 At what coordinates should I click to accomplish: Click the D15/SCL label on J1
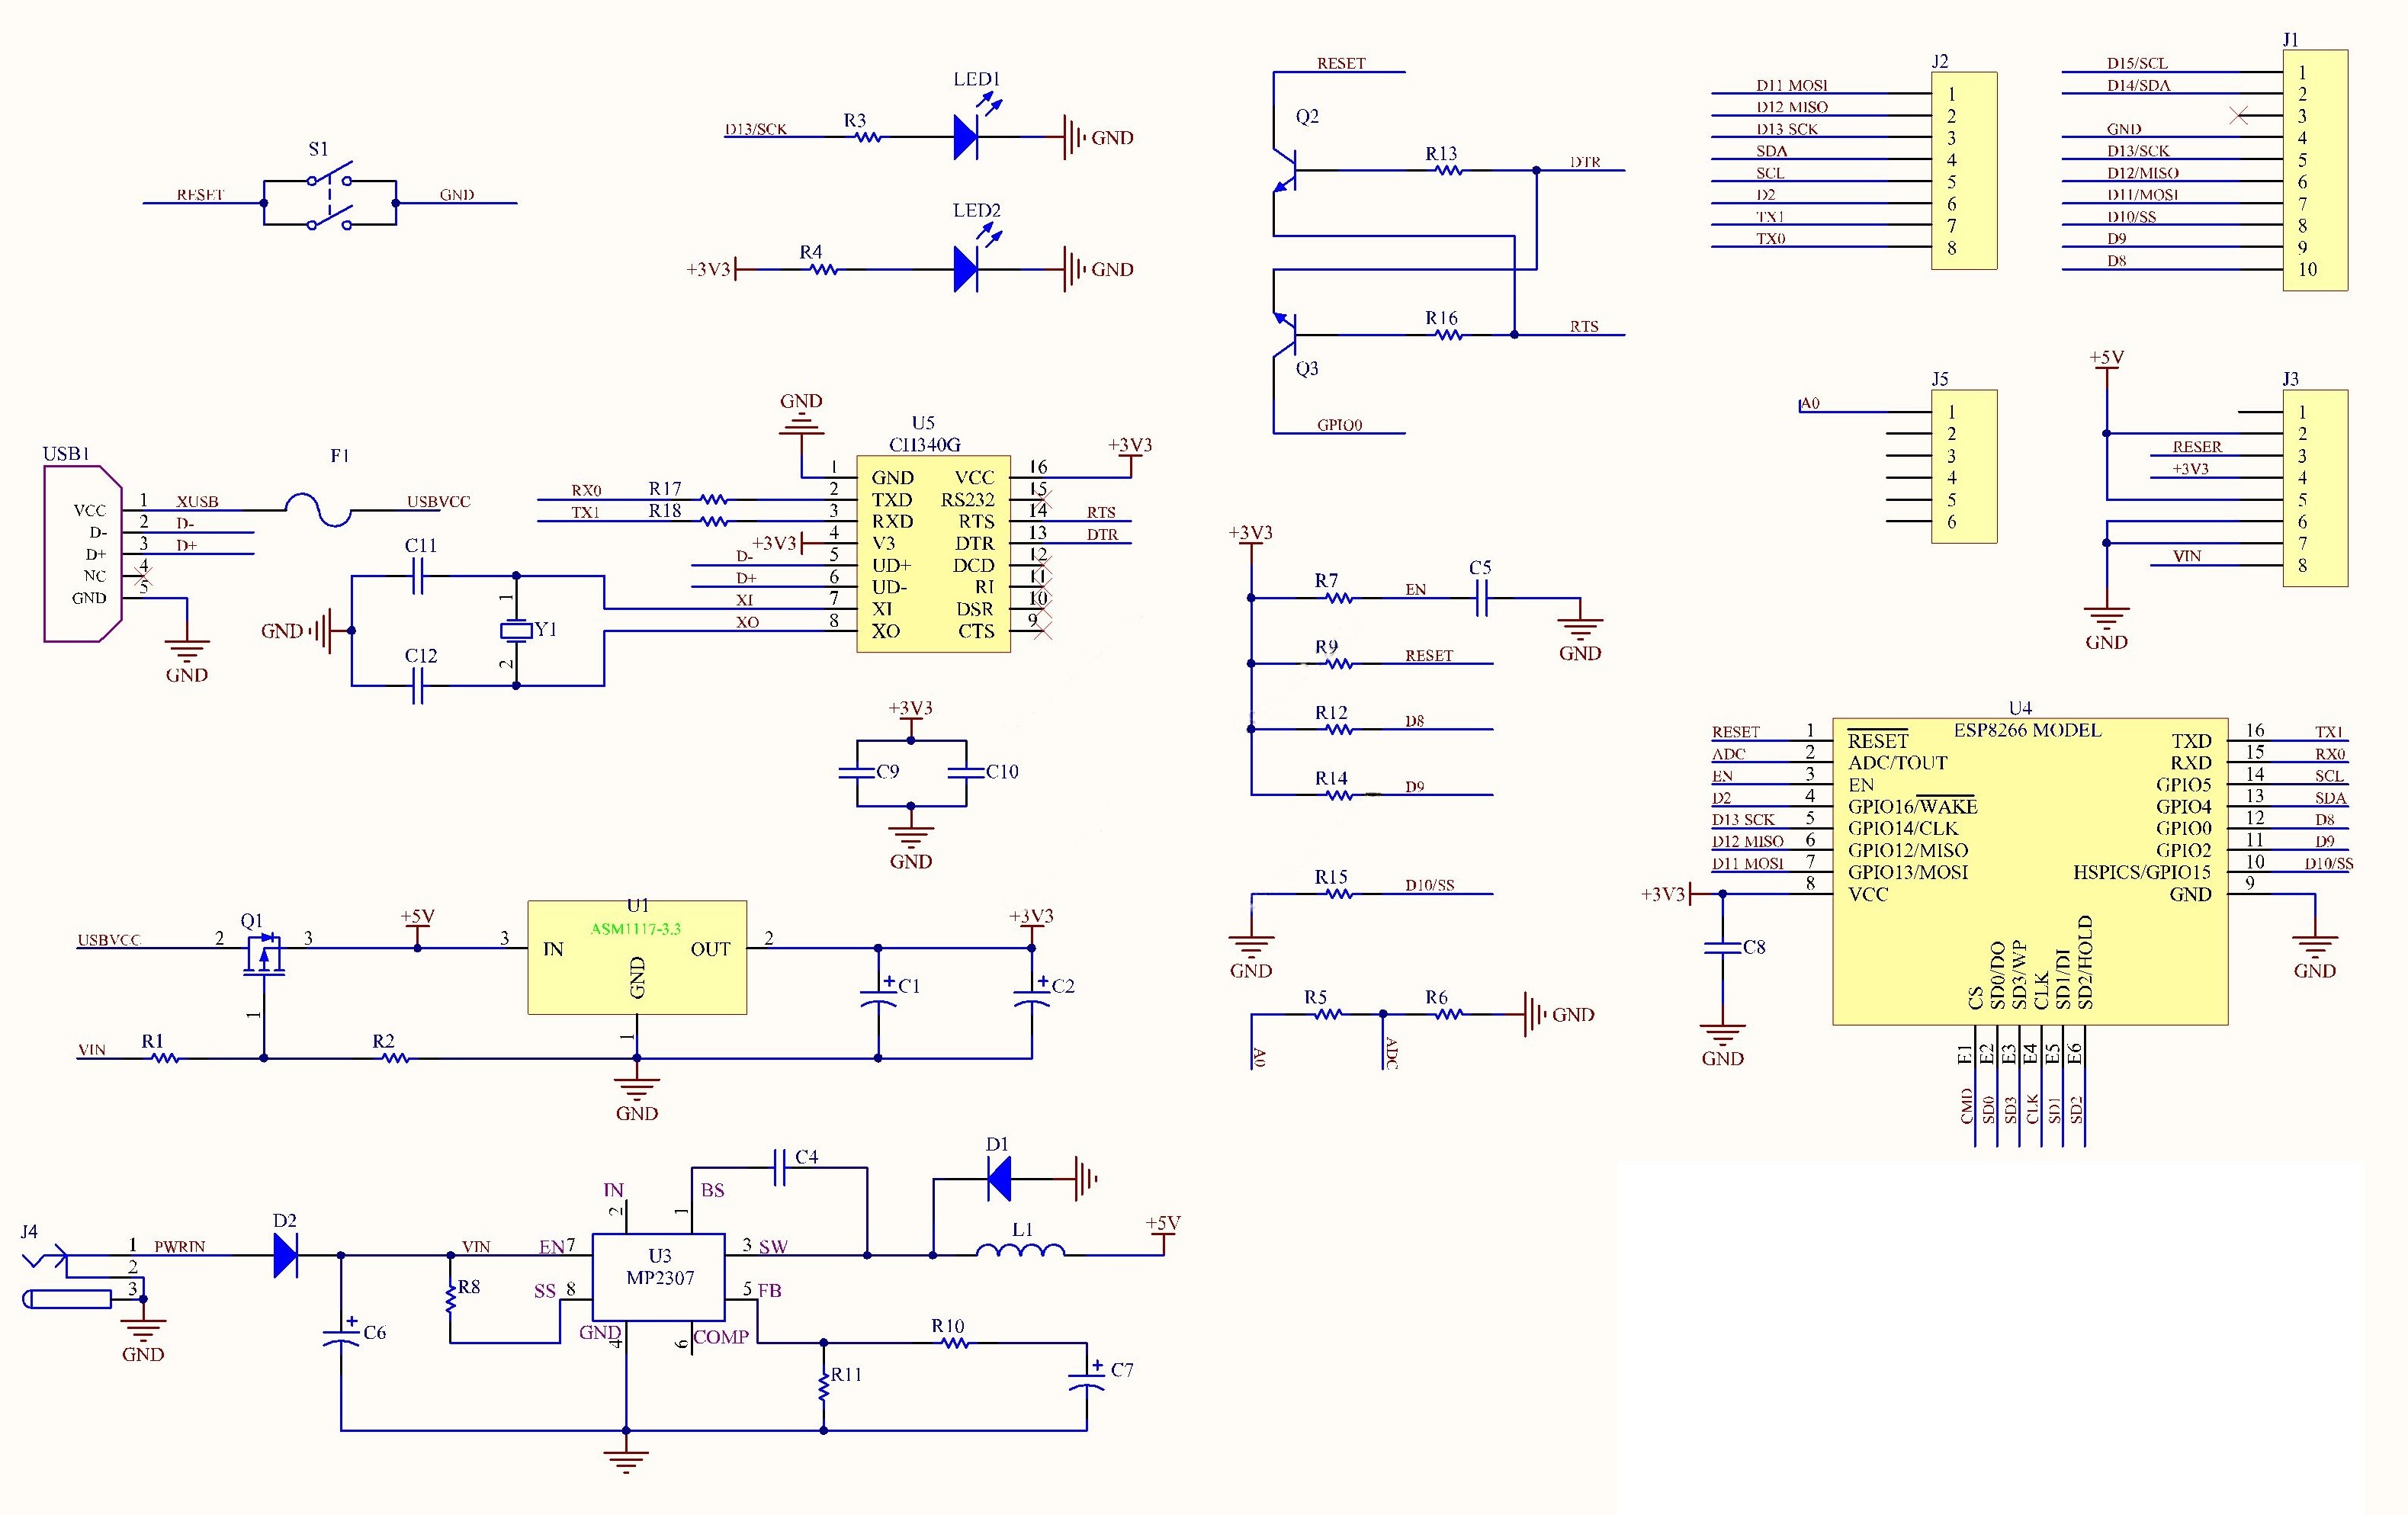[2137, 63]
